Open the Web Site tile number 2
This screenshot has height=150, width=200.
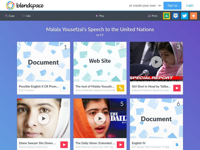coord(100,61)
